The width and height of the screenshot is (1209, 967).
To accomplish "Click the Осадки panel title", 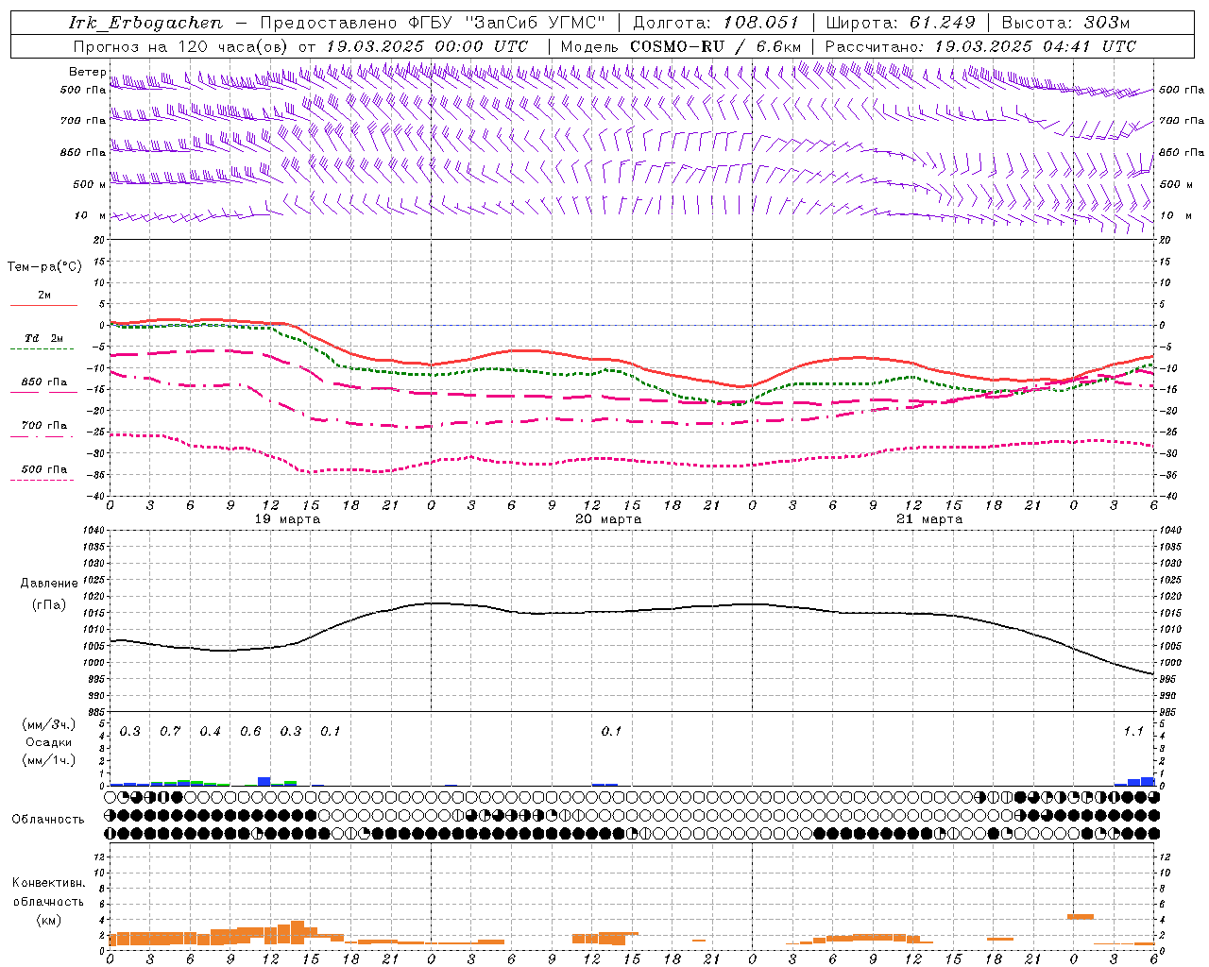I will 48,742.
